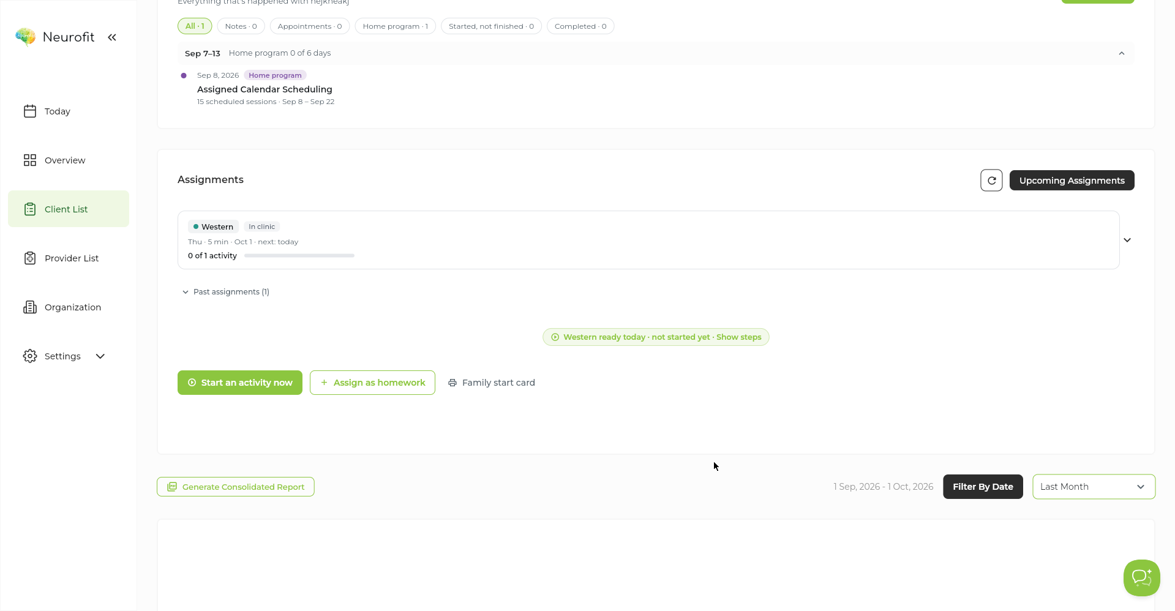Click the printer icon beside Family start card

click(452, 383)
